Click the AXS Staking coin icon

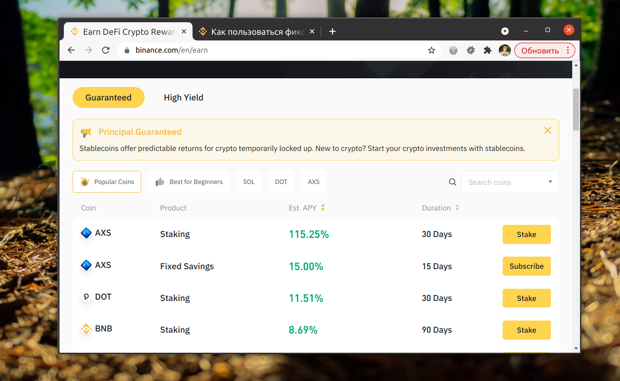point(86,233)
